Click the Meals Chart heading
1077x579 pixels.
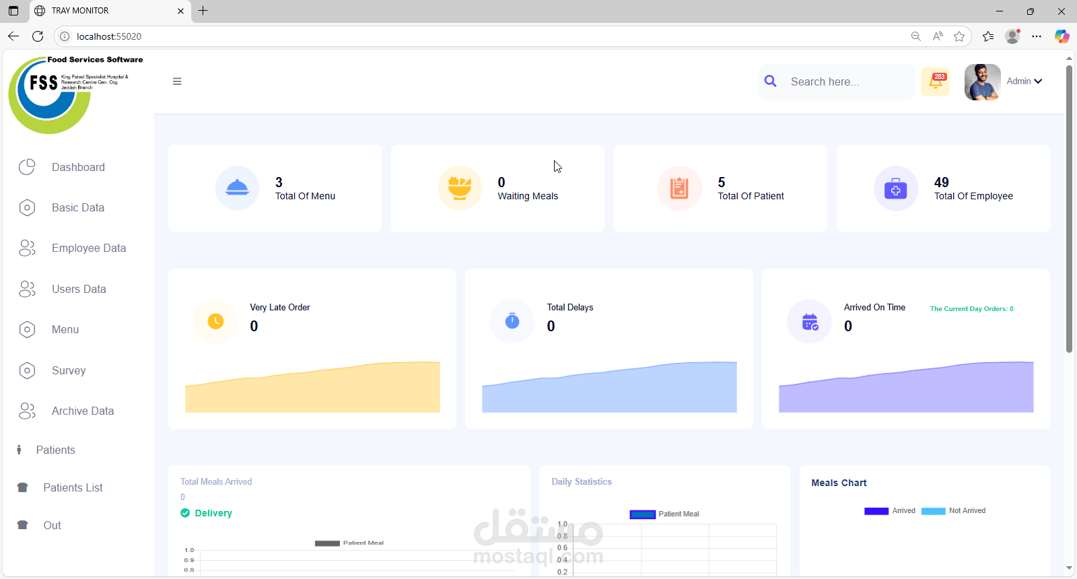point(839,483)
